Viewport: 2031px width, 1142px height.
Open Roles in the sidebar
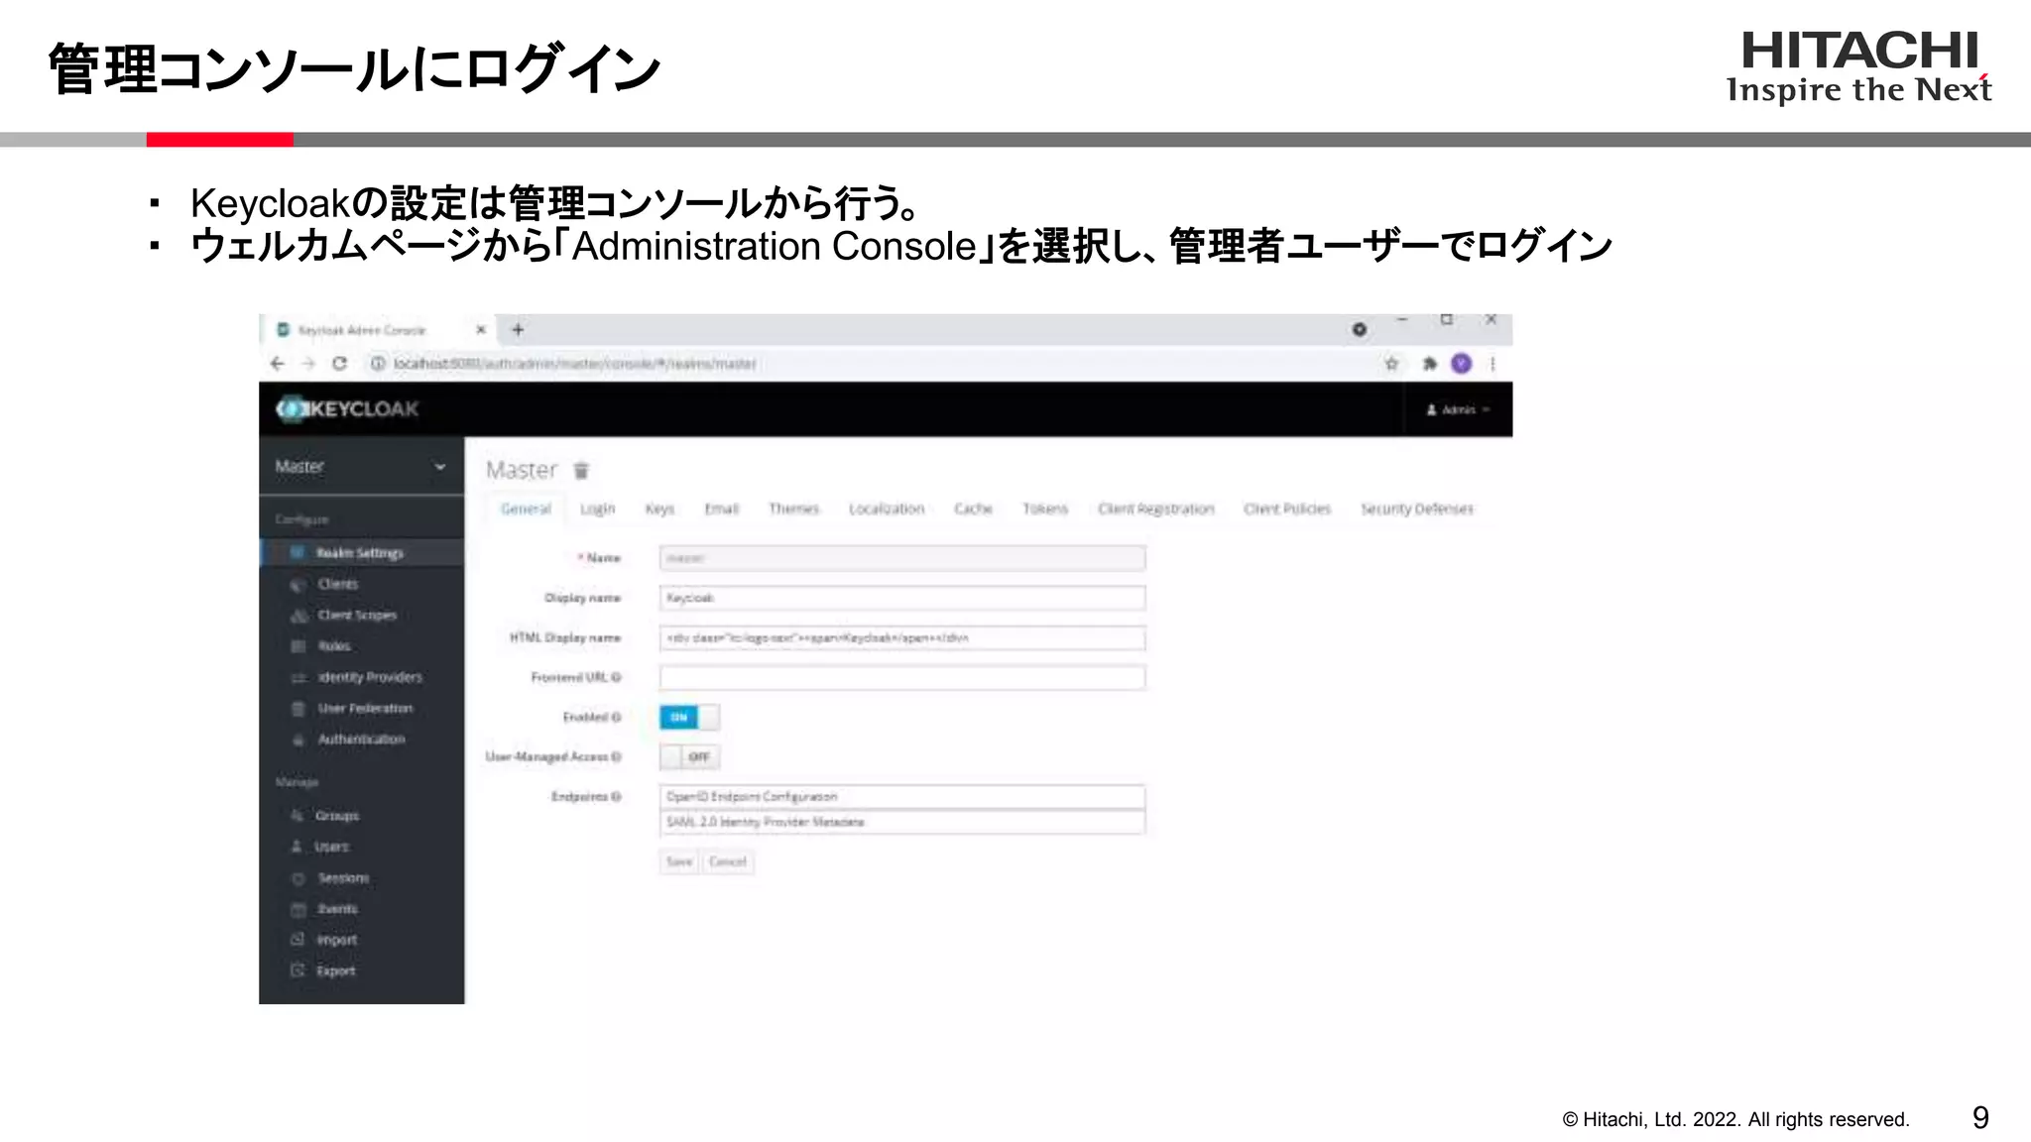coord(334,645)
